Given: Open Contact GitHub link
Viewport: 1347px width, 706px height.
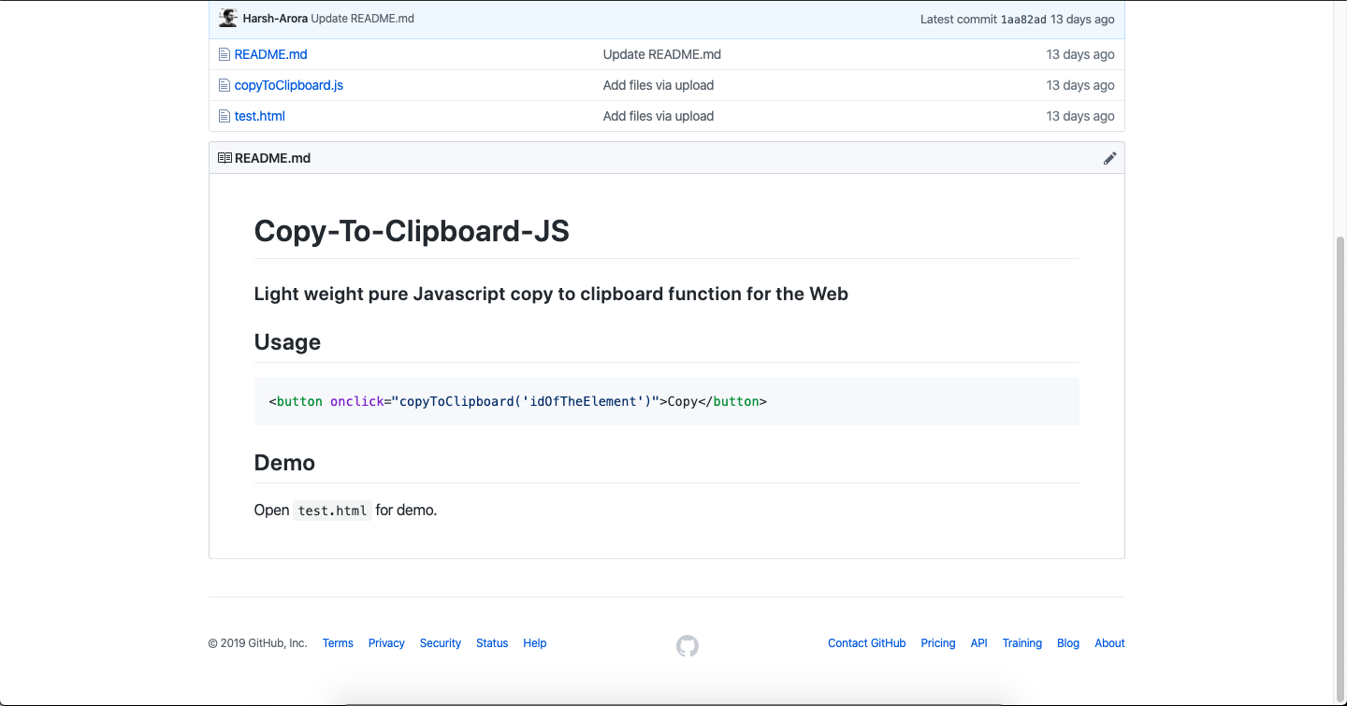Looking at the screenshot, I should click(866, 643).
